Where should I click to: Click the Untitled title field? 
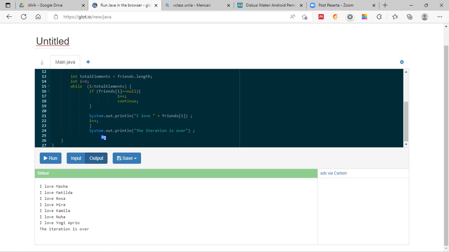(x=53, y=41)
